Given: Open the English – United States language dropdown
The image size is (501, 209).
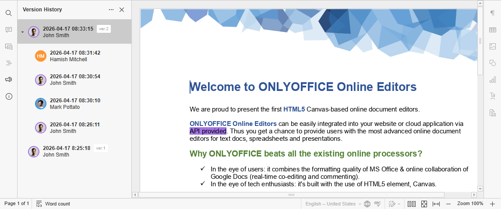Looking at the screenshot, I should point(333,204).
